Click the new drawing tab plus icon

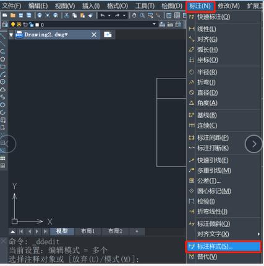(x=108, y=35)
